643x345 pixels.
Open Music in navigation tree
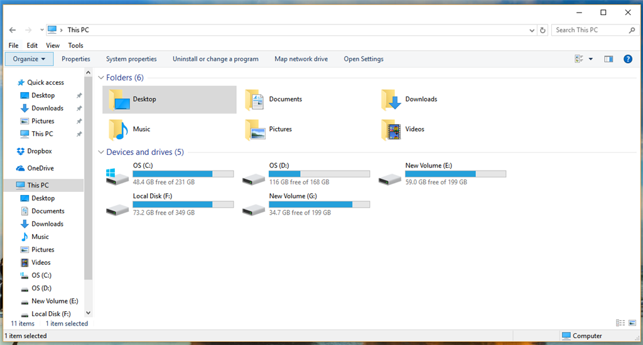[40, 237]
